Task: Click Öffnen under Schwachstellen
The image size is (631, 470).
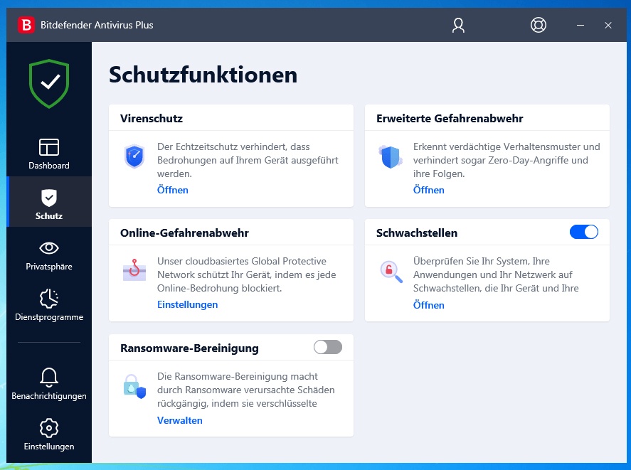Action: tap(428, 305)
